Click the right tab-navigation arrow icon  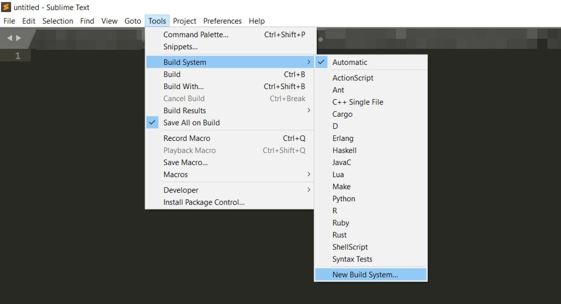pos(16,37)
